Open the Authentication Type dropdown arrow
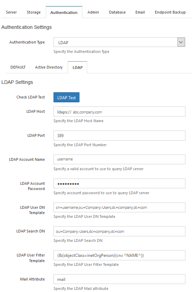The width and height of the screenshot is (192, 292). click(181, 42)
